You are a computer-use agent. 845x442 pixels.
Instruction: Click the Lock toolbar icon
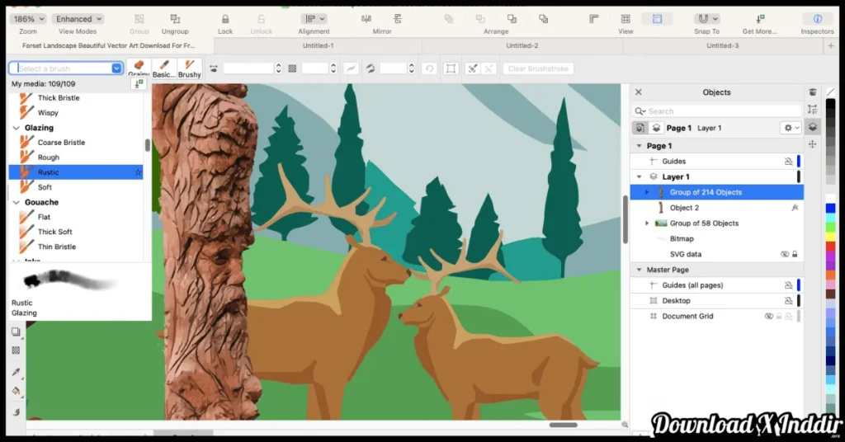point(225,19)
